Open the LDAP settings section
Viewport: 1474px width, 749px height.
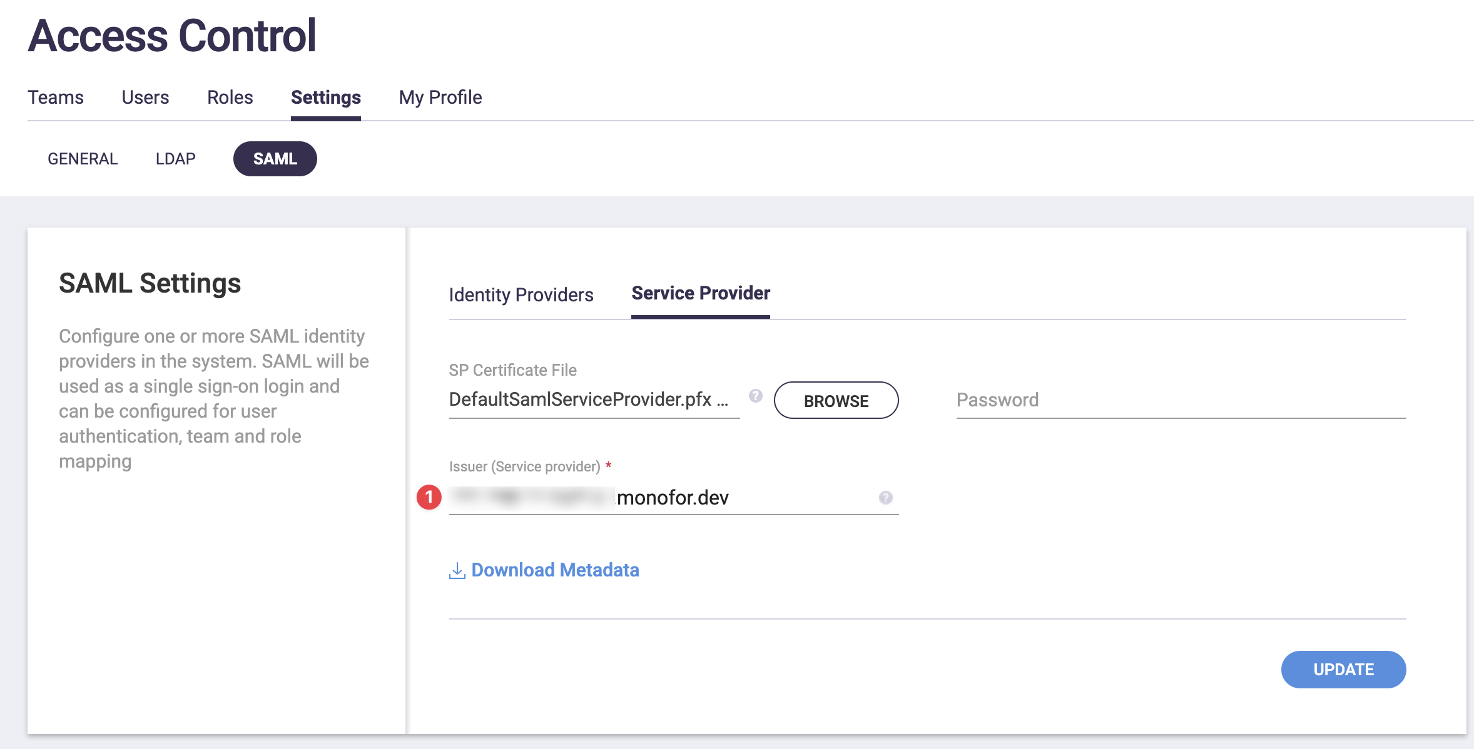(x=175, y=159)
